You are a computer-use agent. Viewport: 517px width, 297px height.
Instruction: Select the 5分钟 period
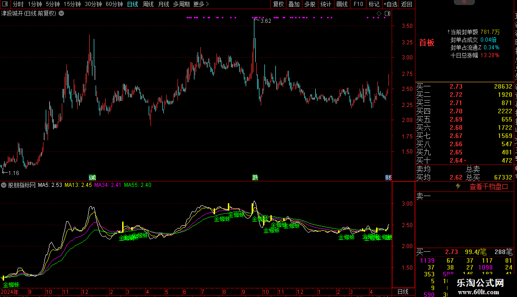click(x=53, y=4)
